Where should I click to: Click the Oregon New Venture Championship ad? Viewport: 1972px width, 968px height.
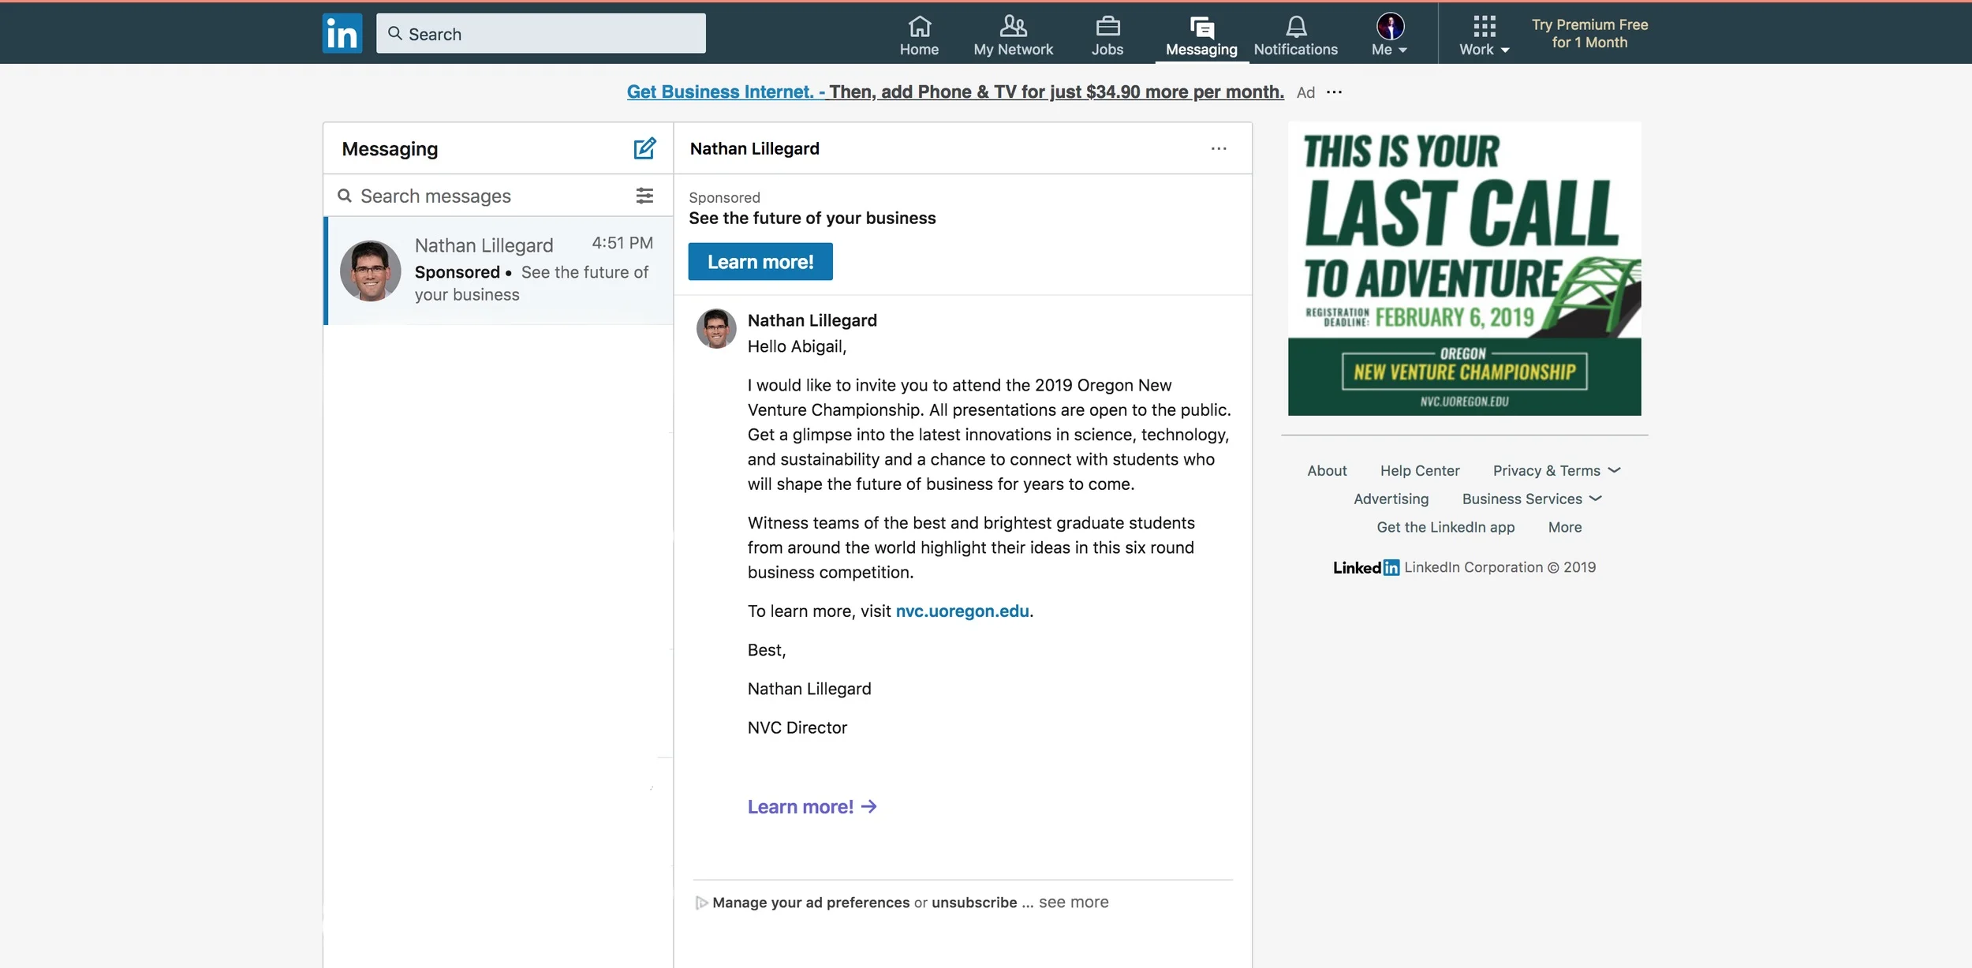point(1464,268)
